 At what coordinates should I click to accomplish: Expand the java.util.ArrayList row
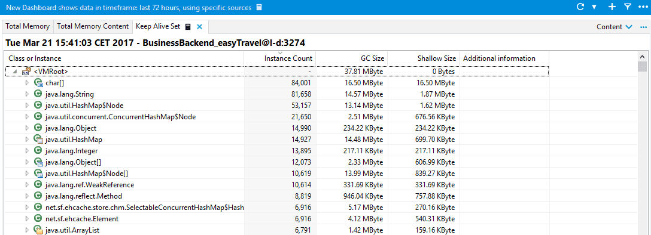27,230
